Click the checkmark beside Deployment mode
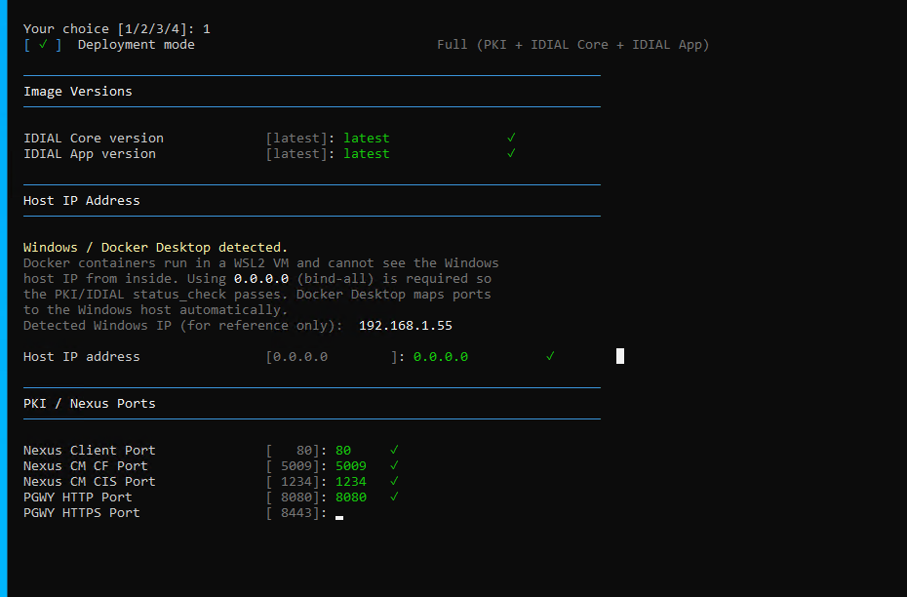Screen dimensions: 907x597 (43, 45)
